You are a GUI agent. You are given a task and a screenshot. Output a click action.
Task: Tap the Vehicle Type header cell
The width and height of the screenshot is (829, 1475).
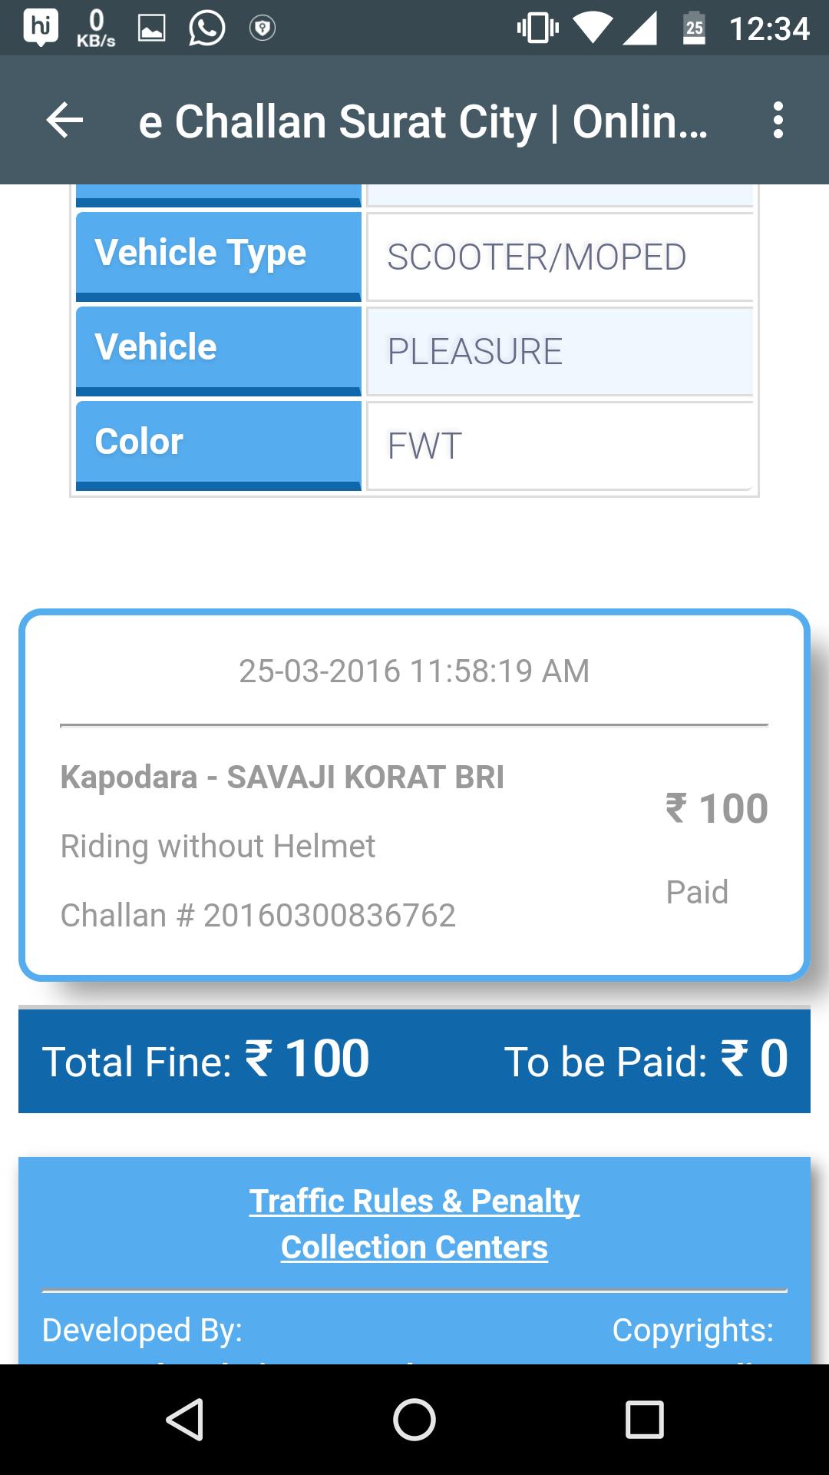(218, 254)
